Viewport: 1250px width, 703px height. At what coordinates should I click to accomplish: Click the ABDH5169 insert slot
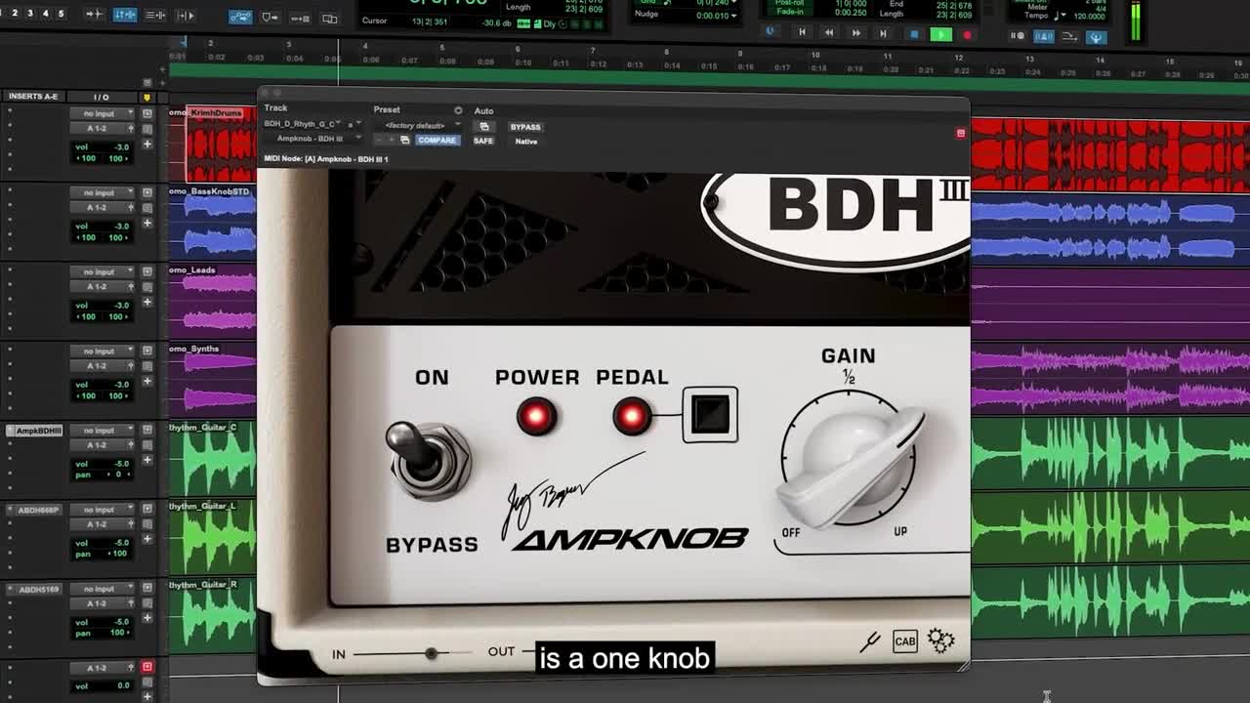point(34,589)
